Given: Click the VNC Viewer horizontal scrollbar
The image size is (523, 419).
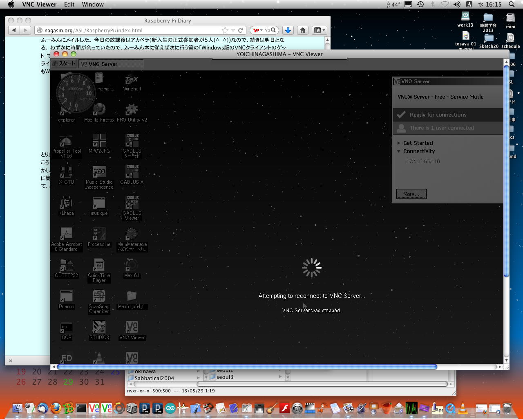Looking at the screenshot, I should tap(247, 367).
